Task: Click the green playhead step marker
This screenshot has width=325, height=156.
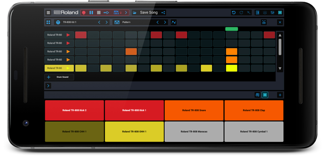Action: tap(231, 29)
